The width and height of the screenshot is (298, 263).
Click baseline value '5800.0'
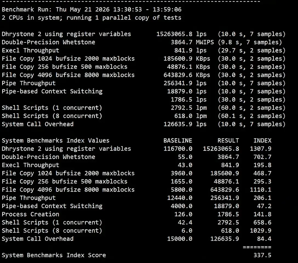pos(181,189)
